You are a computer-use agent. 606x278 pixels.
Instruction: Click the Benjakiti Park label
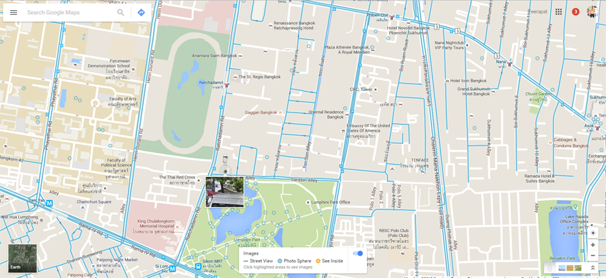(x=562, y=258)
